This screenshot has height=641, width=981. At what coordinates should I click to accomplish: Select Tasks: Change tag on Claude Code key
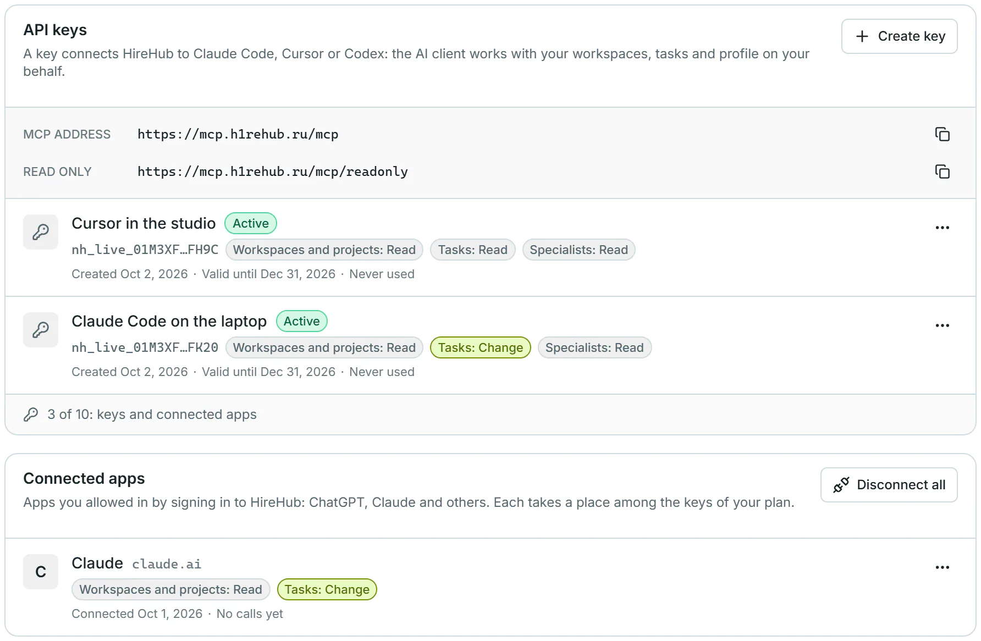click(x=480, y=347)
